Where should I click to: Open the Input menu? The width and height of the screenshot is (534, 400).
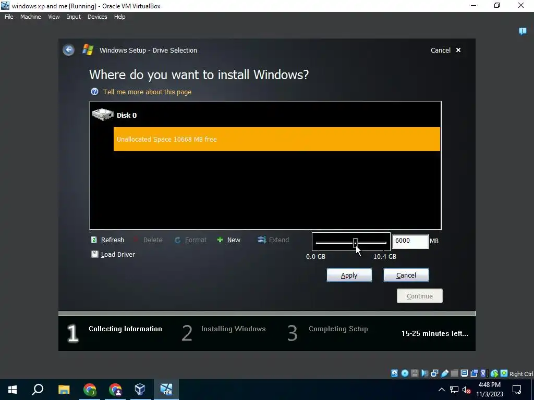[x=74, y=17]
